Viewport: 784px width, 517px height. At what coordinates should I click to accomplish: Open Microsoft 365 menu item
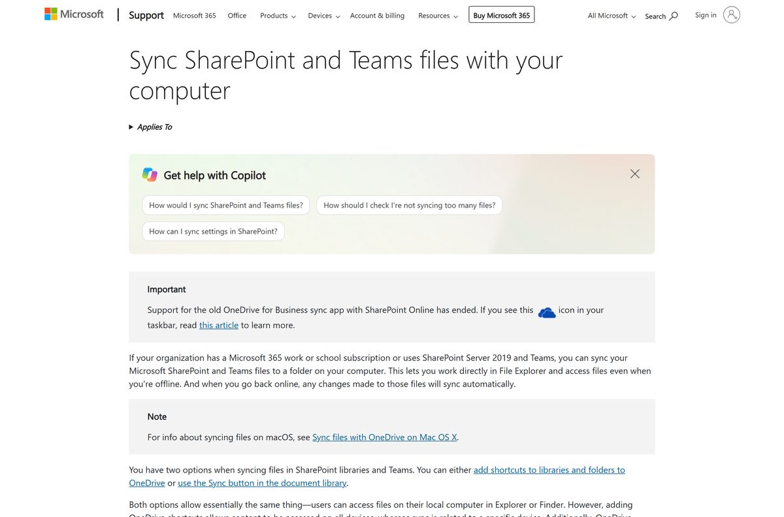[x=195, y=16]
